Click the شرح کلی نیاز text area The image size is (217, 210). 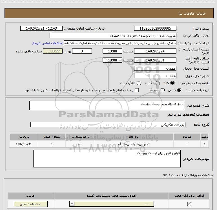tap(107, 105)
